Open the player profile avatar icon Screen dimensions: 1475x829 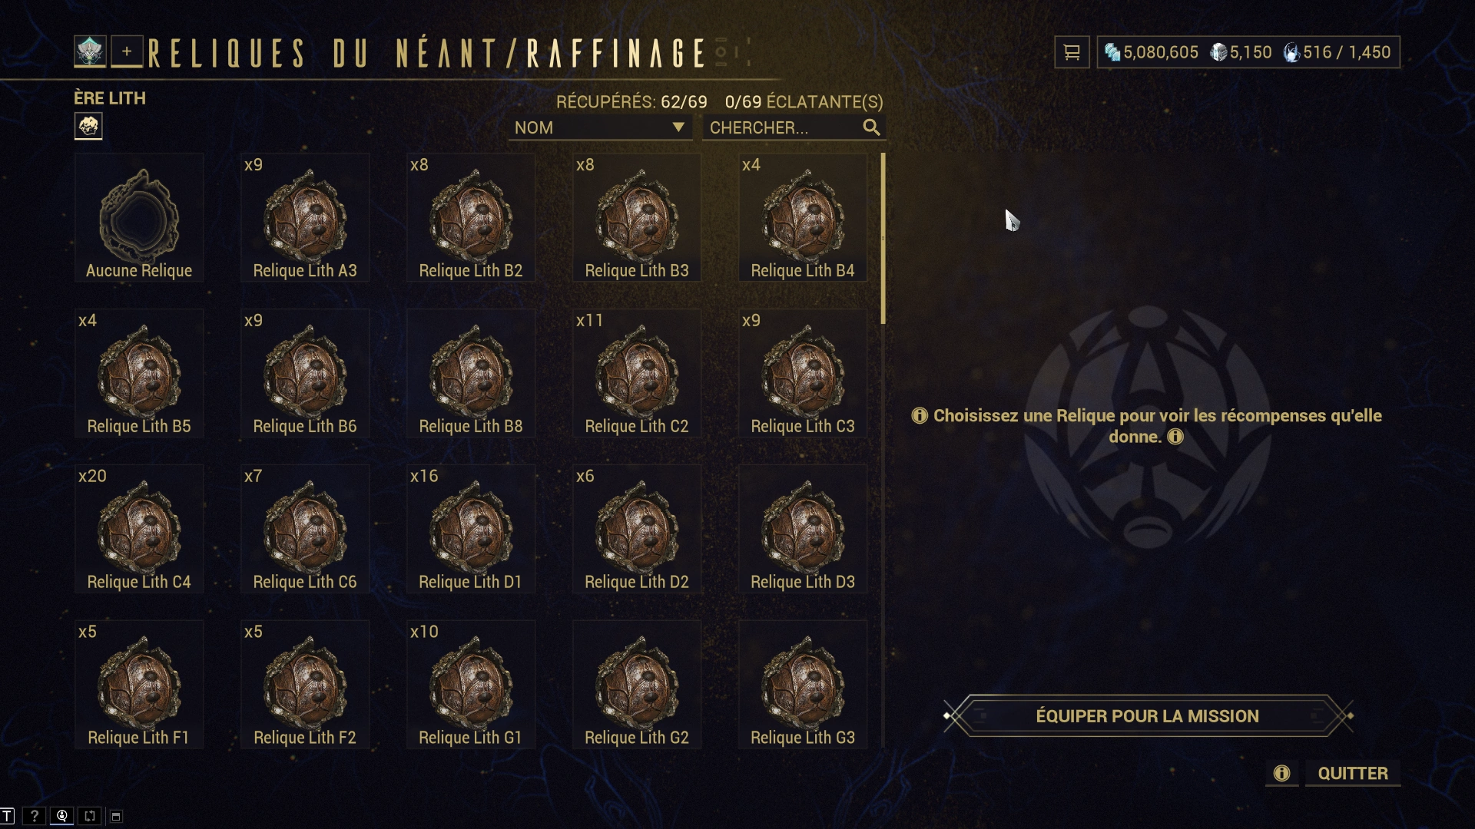pos(90,52)
